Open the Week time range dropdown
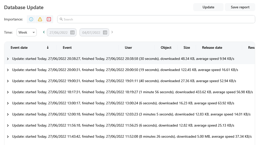 (27, 32)
